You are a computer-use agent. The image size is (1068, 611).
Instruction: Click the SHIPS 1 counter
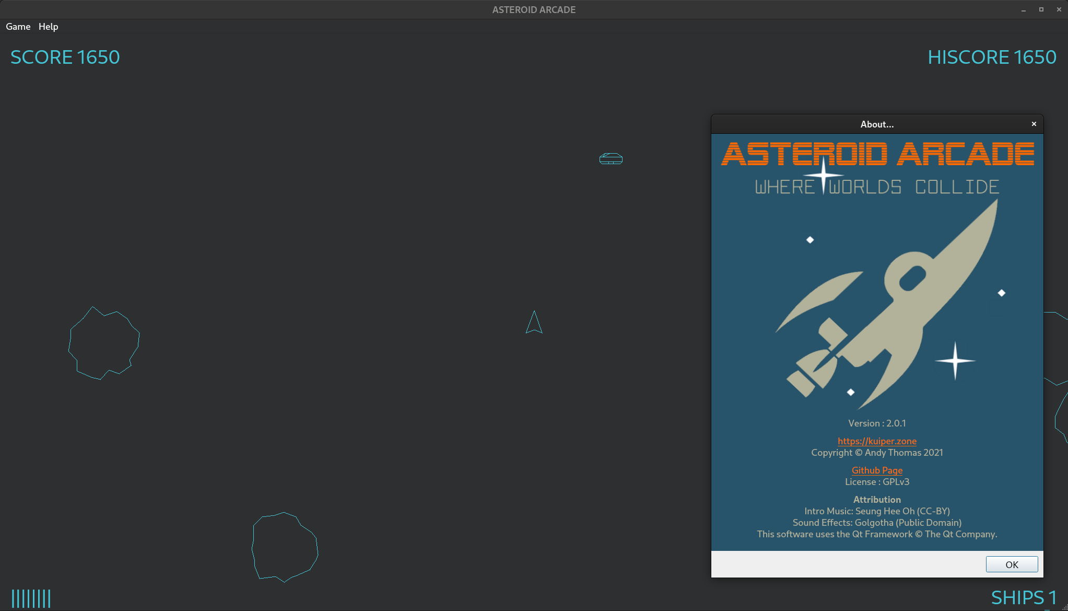pos(1024,597)
